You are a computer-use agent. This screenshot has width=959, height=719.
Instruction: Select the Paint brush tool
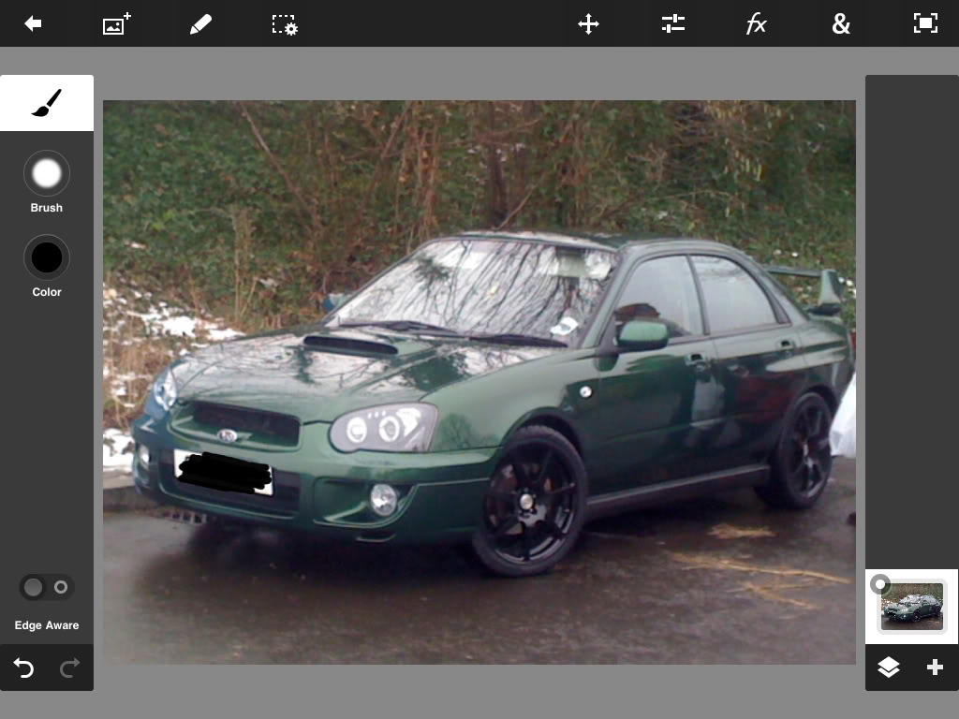[x=47, y=103]
